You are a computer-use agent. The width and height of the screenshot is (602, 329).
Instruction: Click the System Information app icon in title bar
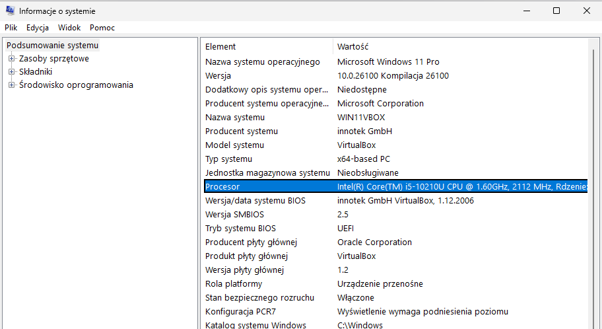[x=10, y=11]
